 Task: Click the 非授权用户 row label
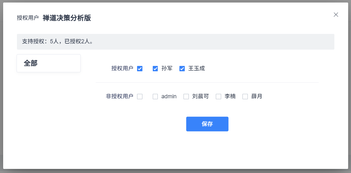120,96
